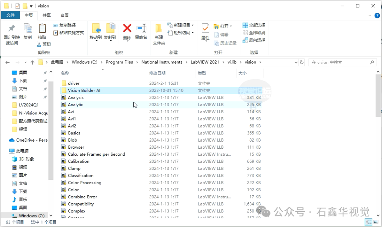The height and width of the screenshot is (227, 382).
Task: Expand the chevron after vision in the address bar
Action: 260,62
